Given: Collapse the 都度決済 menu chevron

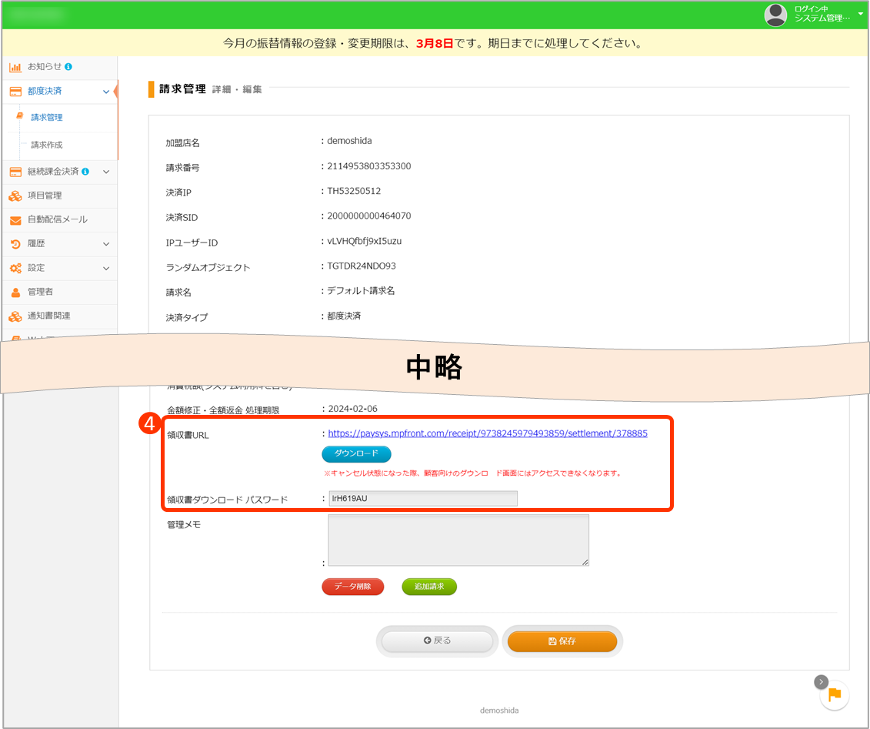Looking at the screenshot, I should tap(106, 92).
